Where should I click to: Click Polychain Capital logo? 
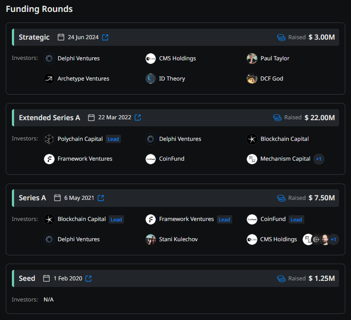tap(49, 139)
